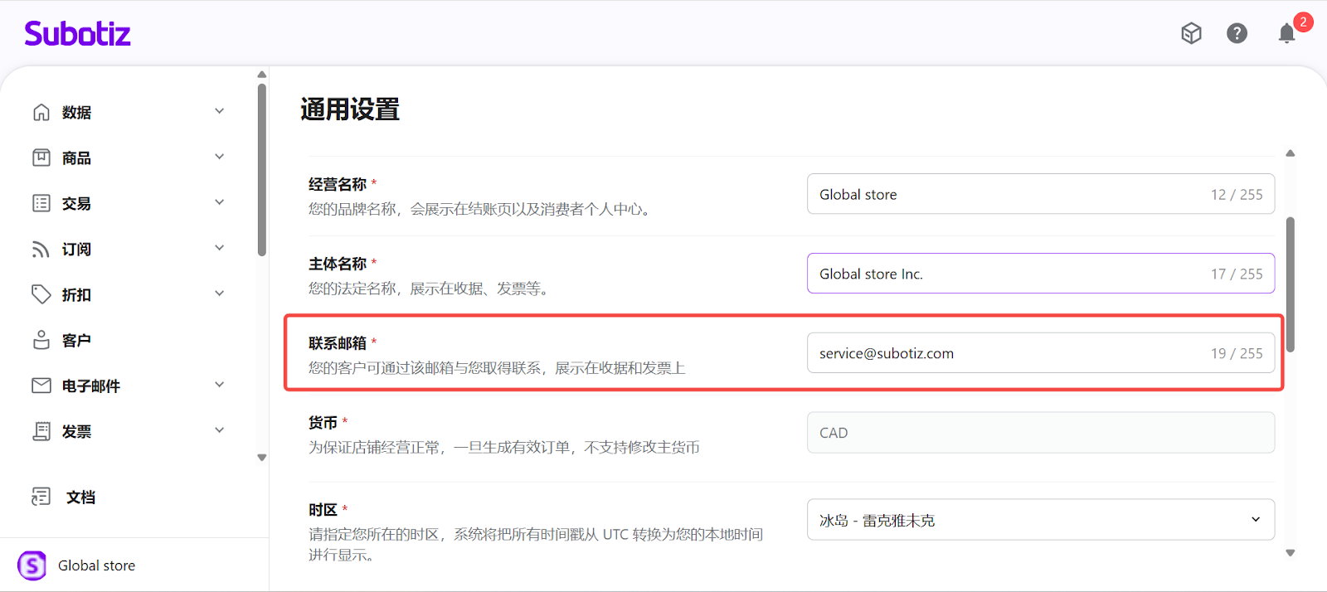
Task: Expand the 商品 products submenu arrow
Action: tap(219, 157)
